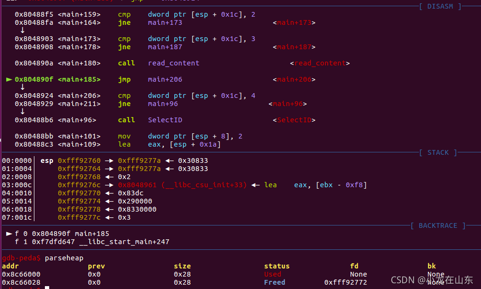Screen dimensions: 481x289
Task: Click the Used status value
Action: pyautogui.click(x=272, y=274)
